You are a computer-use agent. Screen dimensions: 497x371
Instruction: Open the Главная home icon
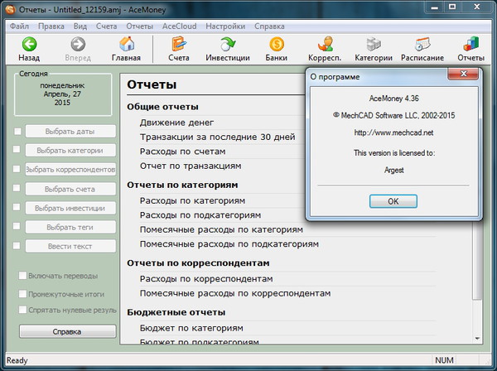click(128, 45)
